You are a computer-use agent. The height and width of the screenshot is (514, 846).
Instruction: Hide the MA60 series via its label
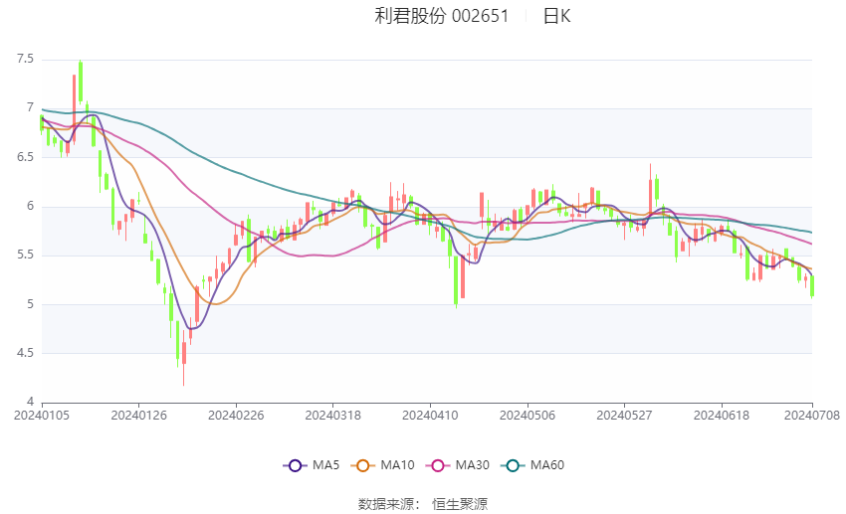tap(547, 465)
